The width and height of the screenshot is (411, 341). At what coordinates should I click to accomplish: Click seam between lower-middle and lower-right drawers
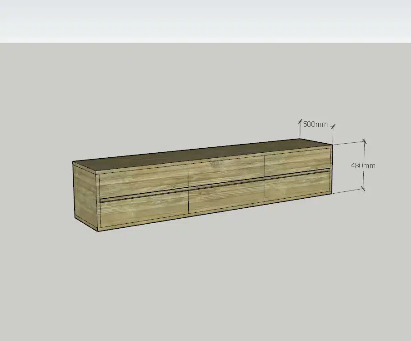[x=264, y=191]
